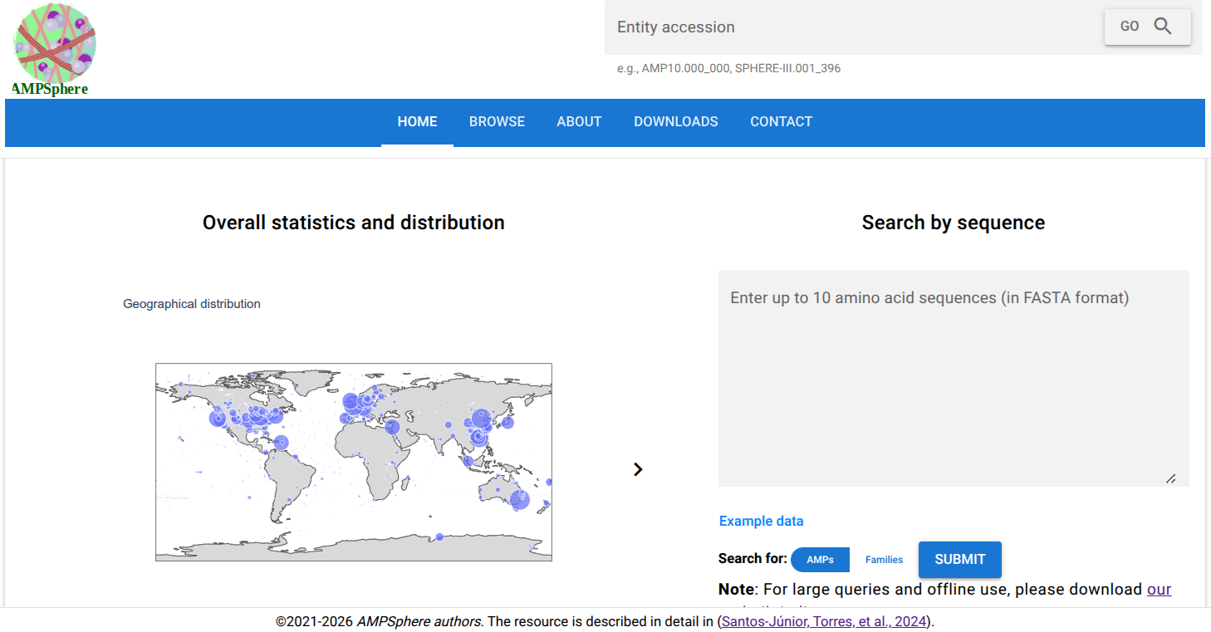Open the ABOUT page from the menu
Image resolution: width=1211 pixels, height=632 pixels.
point(579,121)
